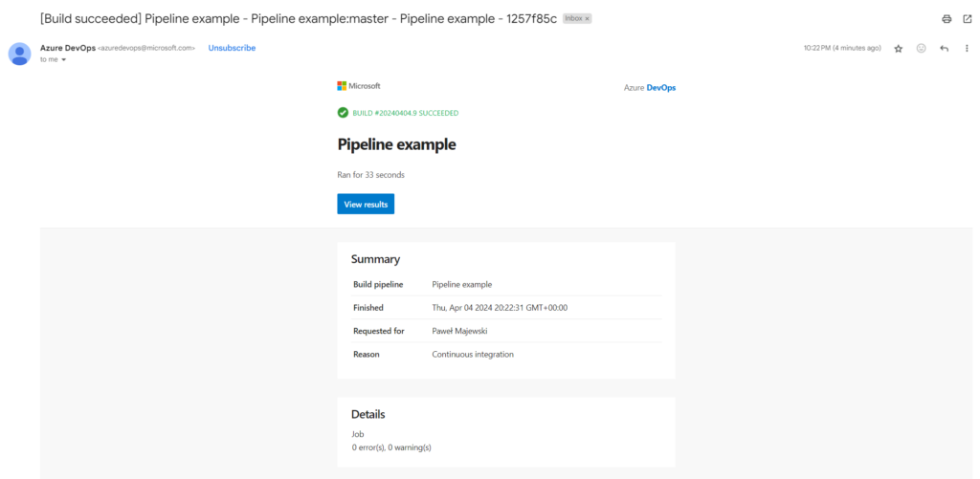Screen dimensions: 980x479
Task: Click the View results button
Action: pos(366,205)
